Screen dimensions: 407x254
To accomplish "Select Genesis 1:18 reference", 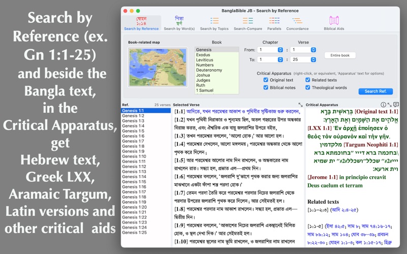I will tap(146, 197).
